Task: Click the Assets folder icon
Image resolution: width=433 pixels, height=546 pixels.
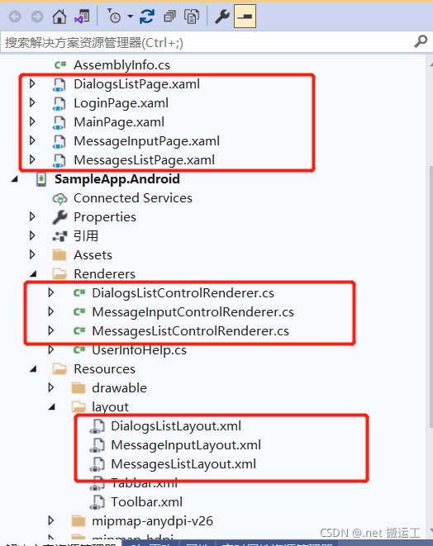Action: pos(59,255)
